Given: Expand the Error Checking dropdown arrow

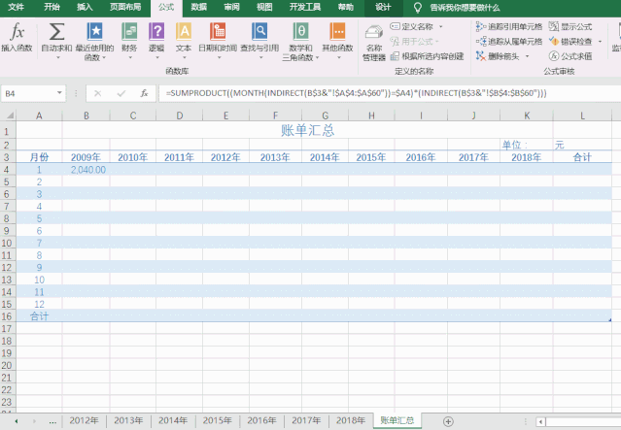Looking at the screenshot, I should point(600,41).
